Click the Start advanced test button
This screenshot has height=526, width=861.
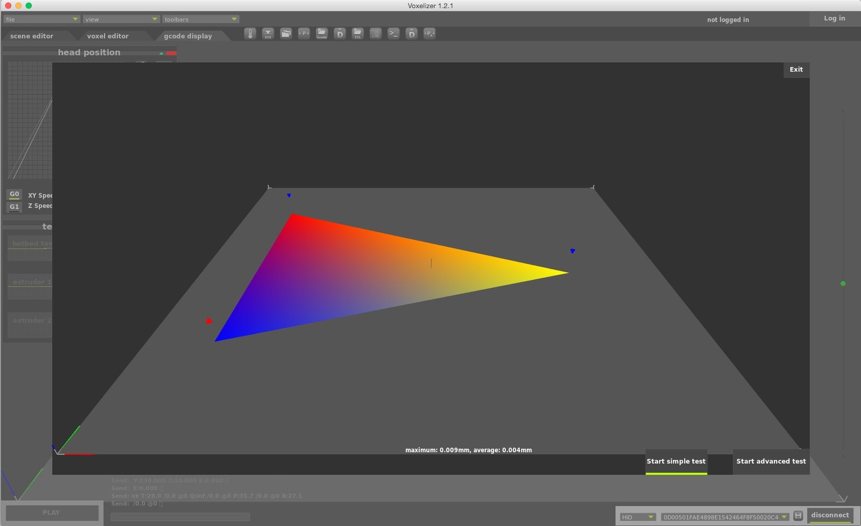tap(771, 461)
